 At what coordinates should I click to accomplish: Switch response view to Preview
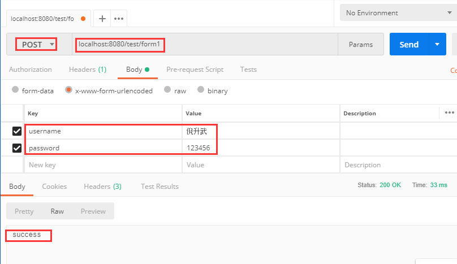click(x=93, y=211)
